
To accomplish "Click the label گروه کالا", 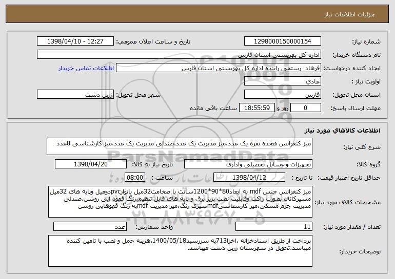I will (368, 164).
